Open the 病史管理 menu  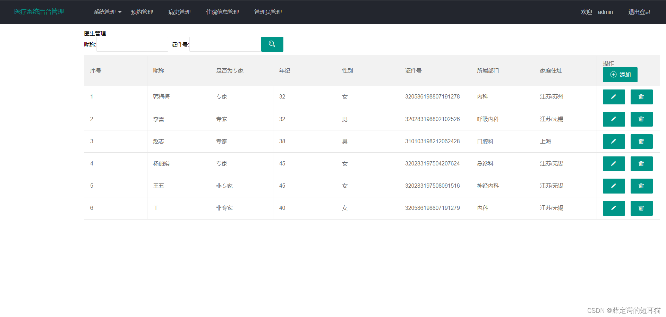click(179, 12)
